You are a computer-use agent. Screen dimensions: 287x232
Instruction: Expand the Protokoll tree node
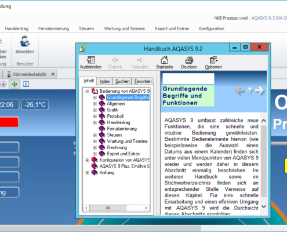coord(95,116)
